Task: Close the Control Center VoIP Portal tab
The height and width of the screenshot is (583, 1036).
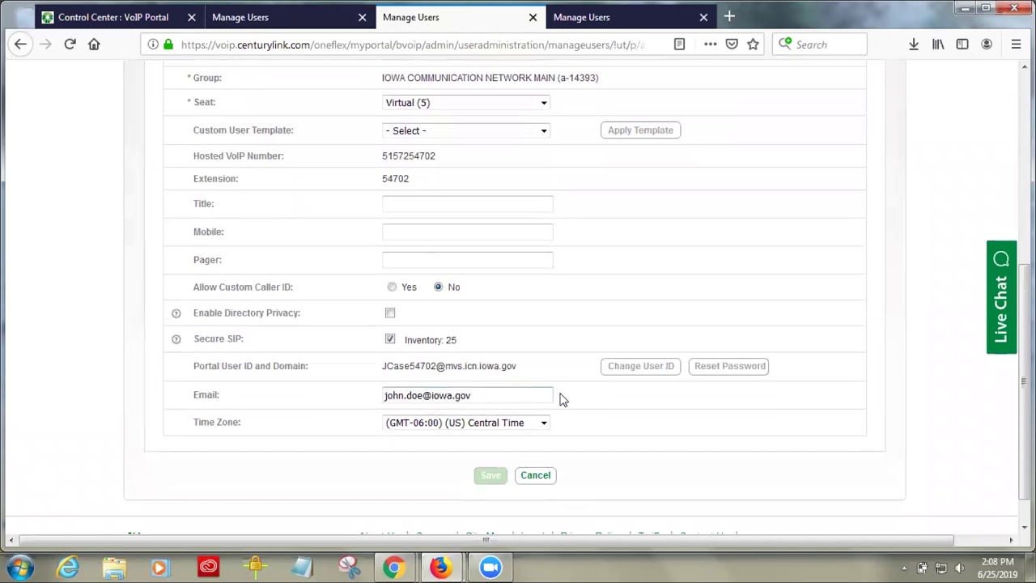Action: click(x=191, y=17)
